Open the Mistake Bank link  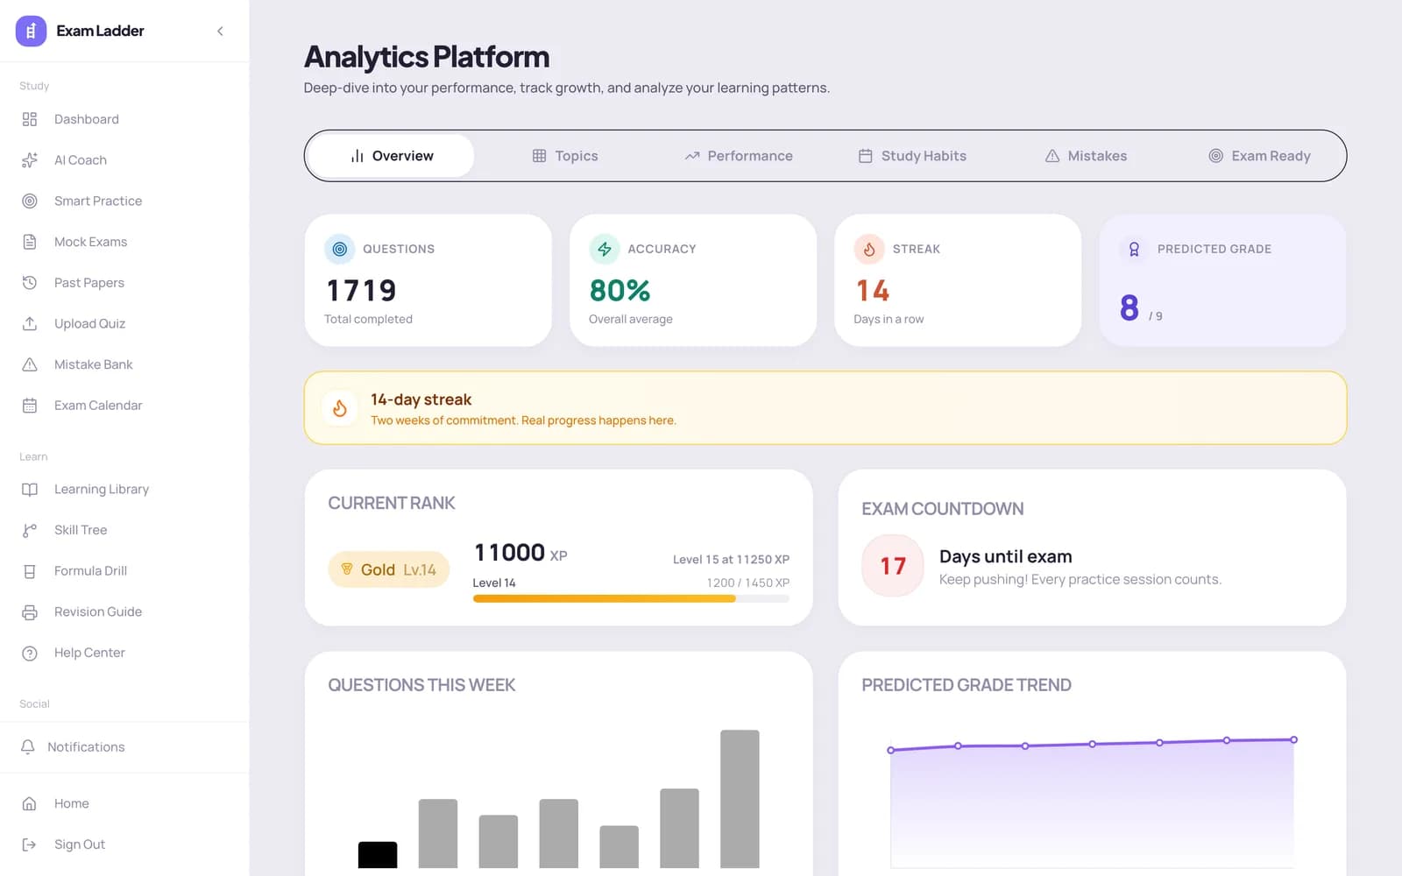click(94, 364)
